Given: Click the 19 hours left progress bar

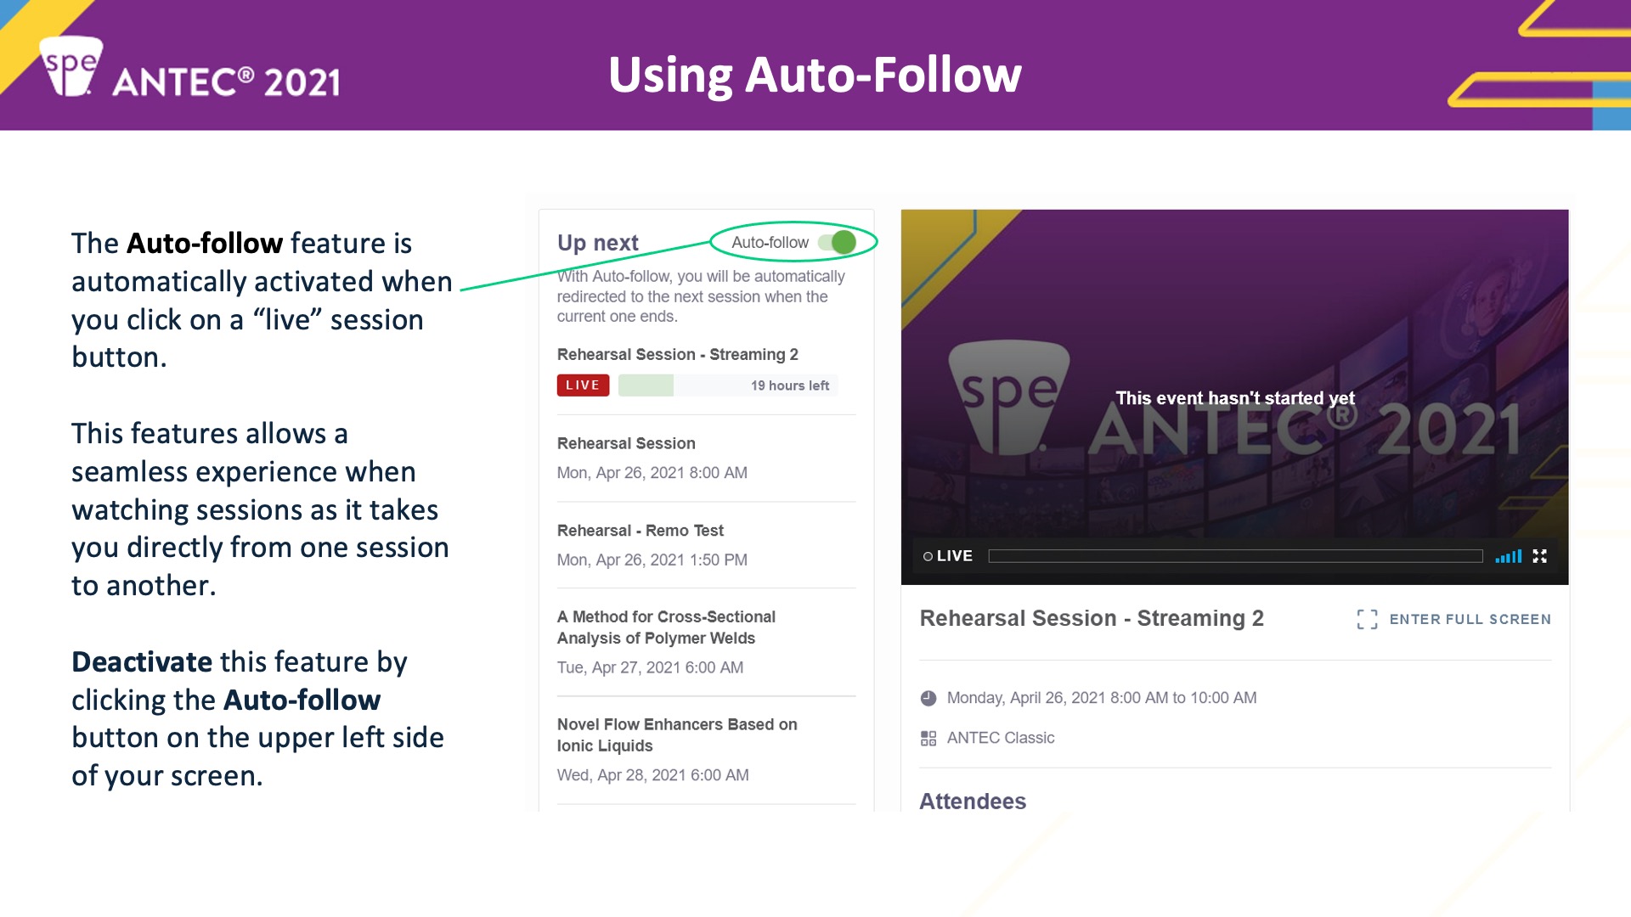Looking at the screenshot, I should pos(728,385).
